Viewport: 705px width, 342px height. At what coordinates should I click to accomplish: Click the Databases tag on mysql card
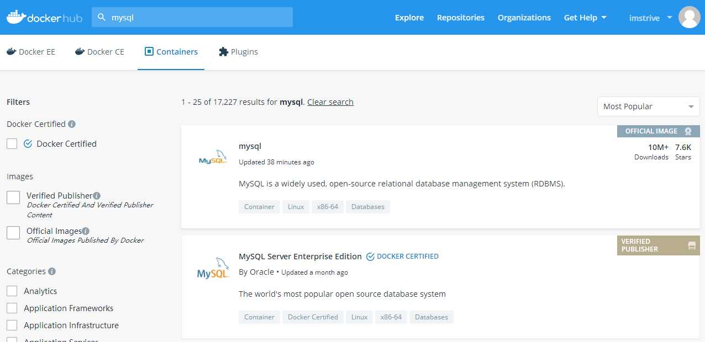pyautogui.click(x=368, y=207)
